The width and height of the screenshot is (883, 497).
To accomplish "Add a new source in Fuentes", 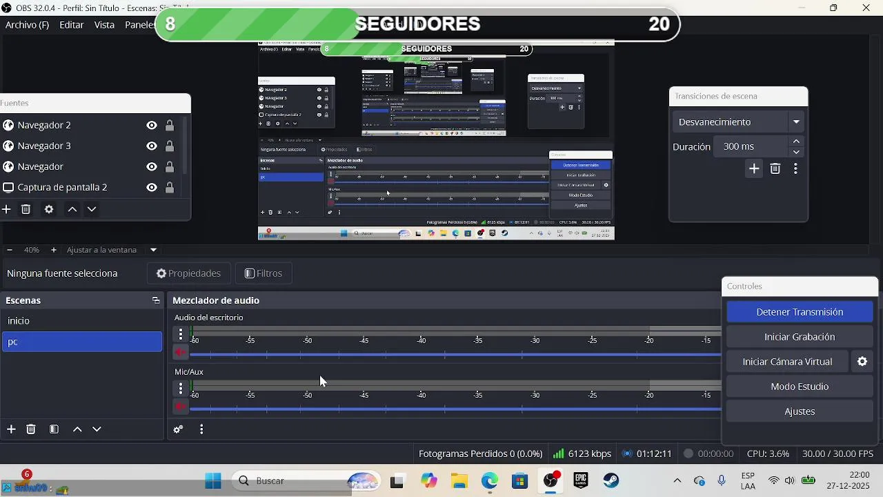I will [6, 209].
